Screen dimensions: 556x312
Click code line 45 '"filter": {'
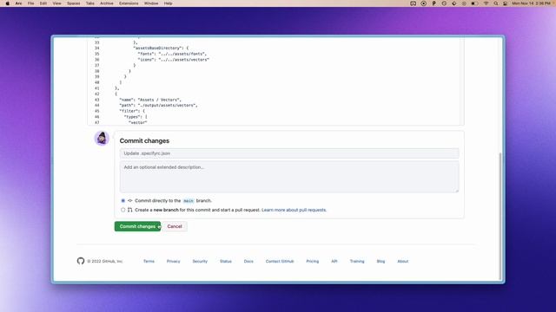[x=132, y=111]
